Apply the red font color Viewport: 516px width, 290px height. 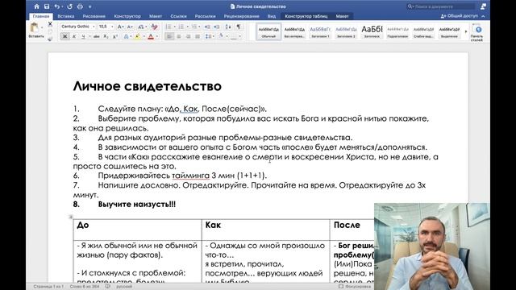151,36
